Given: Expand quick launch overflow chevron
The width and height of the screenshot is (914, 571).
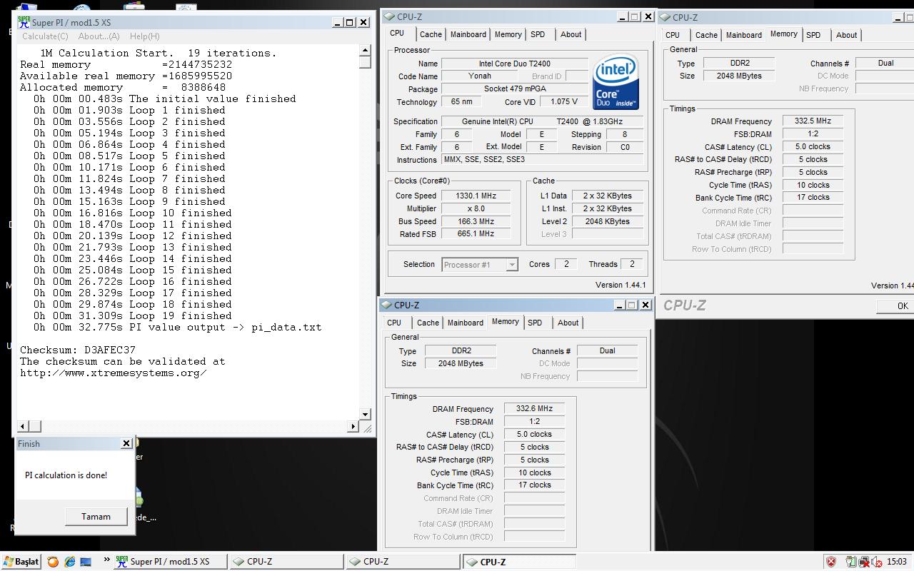Looking at the screenshot, I should click(x=106, y=560).
